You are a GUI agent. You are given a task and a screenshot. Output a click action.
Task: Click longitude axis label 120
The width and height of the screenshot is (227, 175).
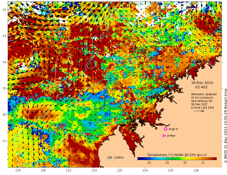point(43,170)
